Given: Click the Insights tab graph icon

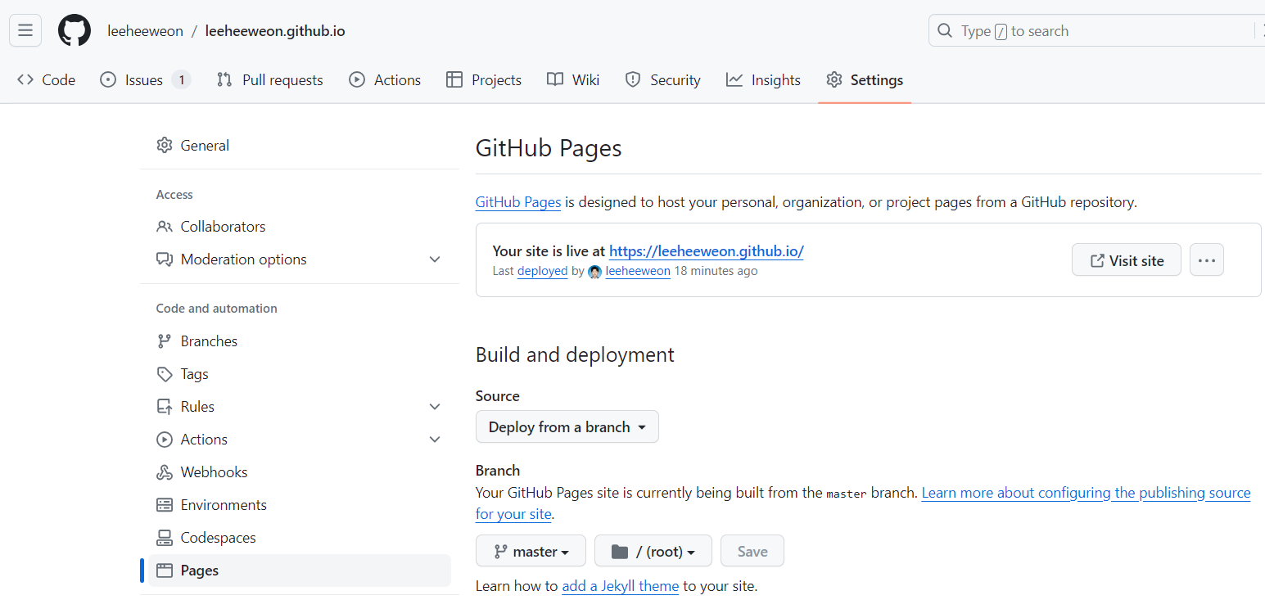Looking at the screenshot, I should coord(734,80).
